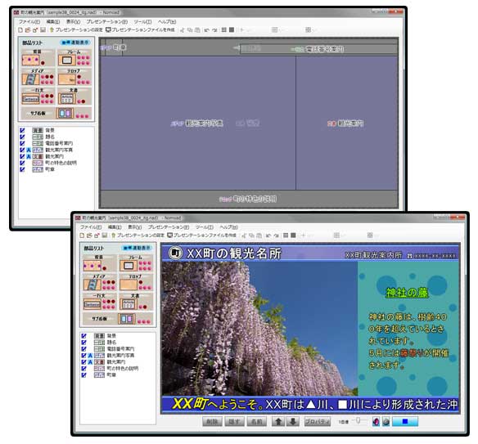Click the 名前 button below preview

(257, 421)
